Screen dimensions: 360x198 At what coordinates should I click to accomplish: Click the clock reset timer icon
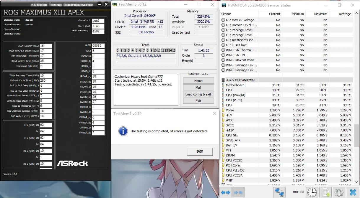click(312, 192)
